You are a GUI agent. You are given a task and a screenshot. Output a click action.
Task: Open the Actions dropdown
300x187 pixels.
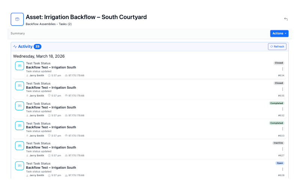tap(279, 33)
